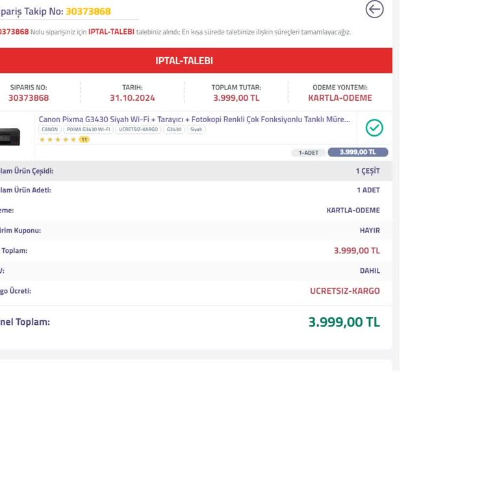Screen dimensions: 499x499
Task: Click the yellow 11 review count badge
Action: click(x=84, y=140)
